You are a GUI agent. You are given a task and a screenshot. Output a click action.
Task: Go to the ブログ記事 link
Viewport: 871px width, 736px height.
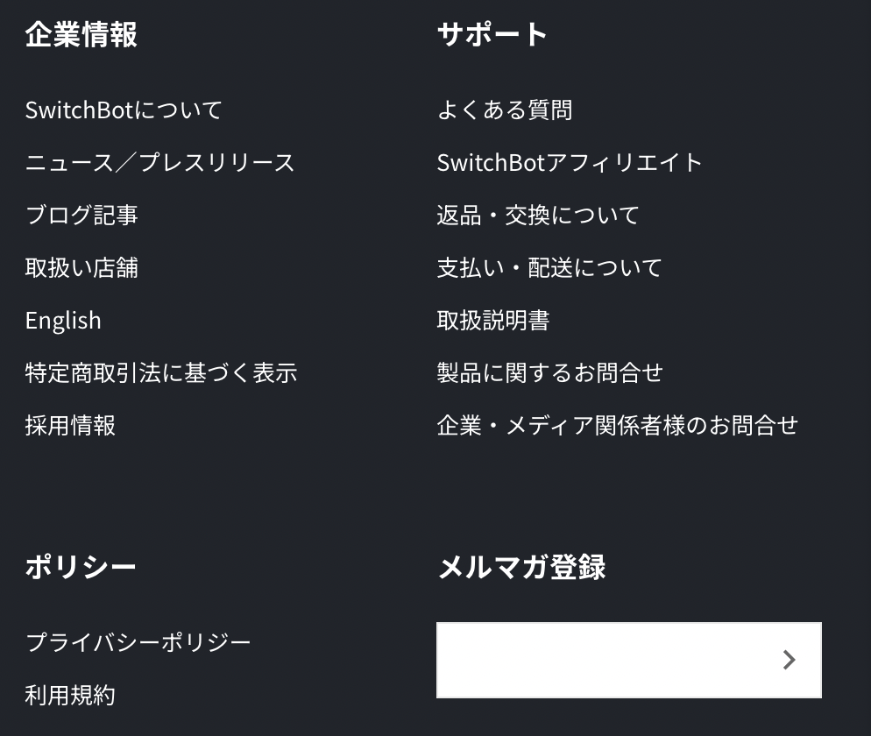[81, 215]
